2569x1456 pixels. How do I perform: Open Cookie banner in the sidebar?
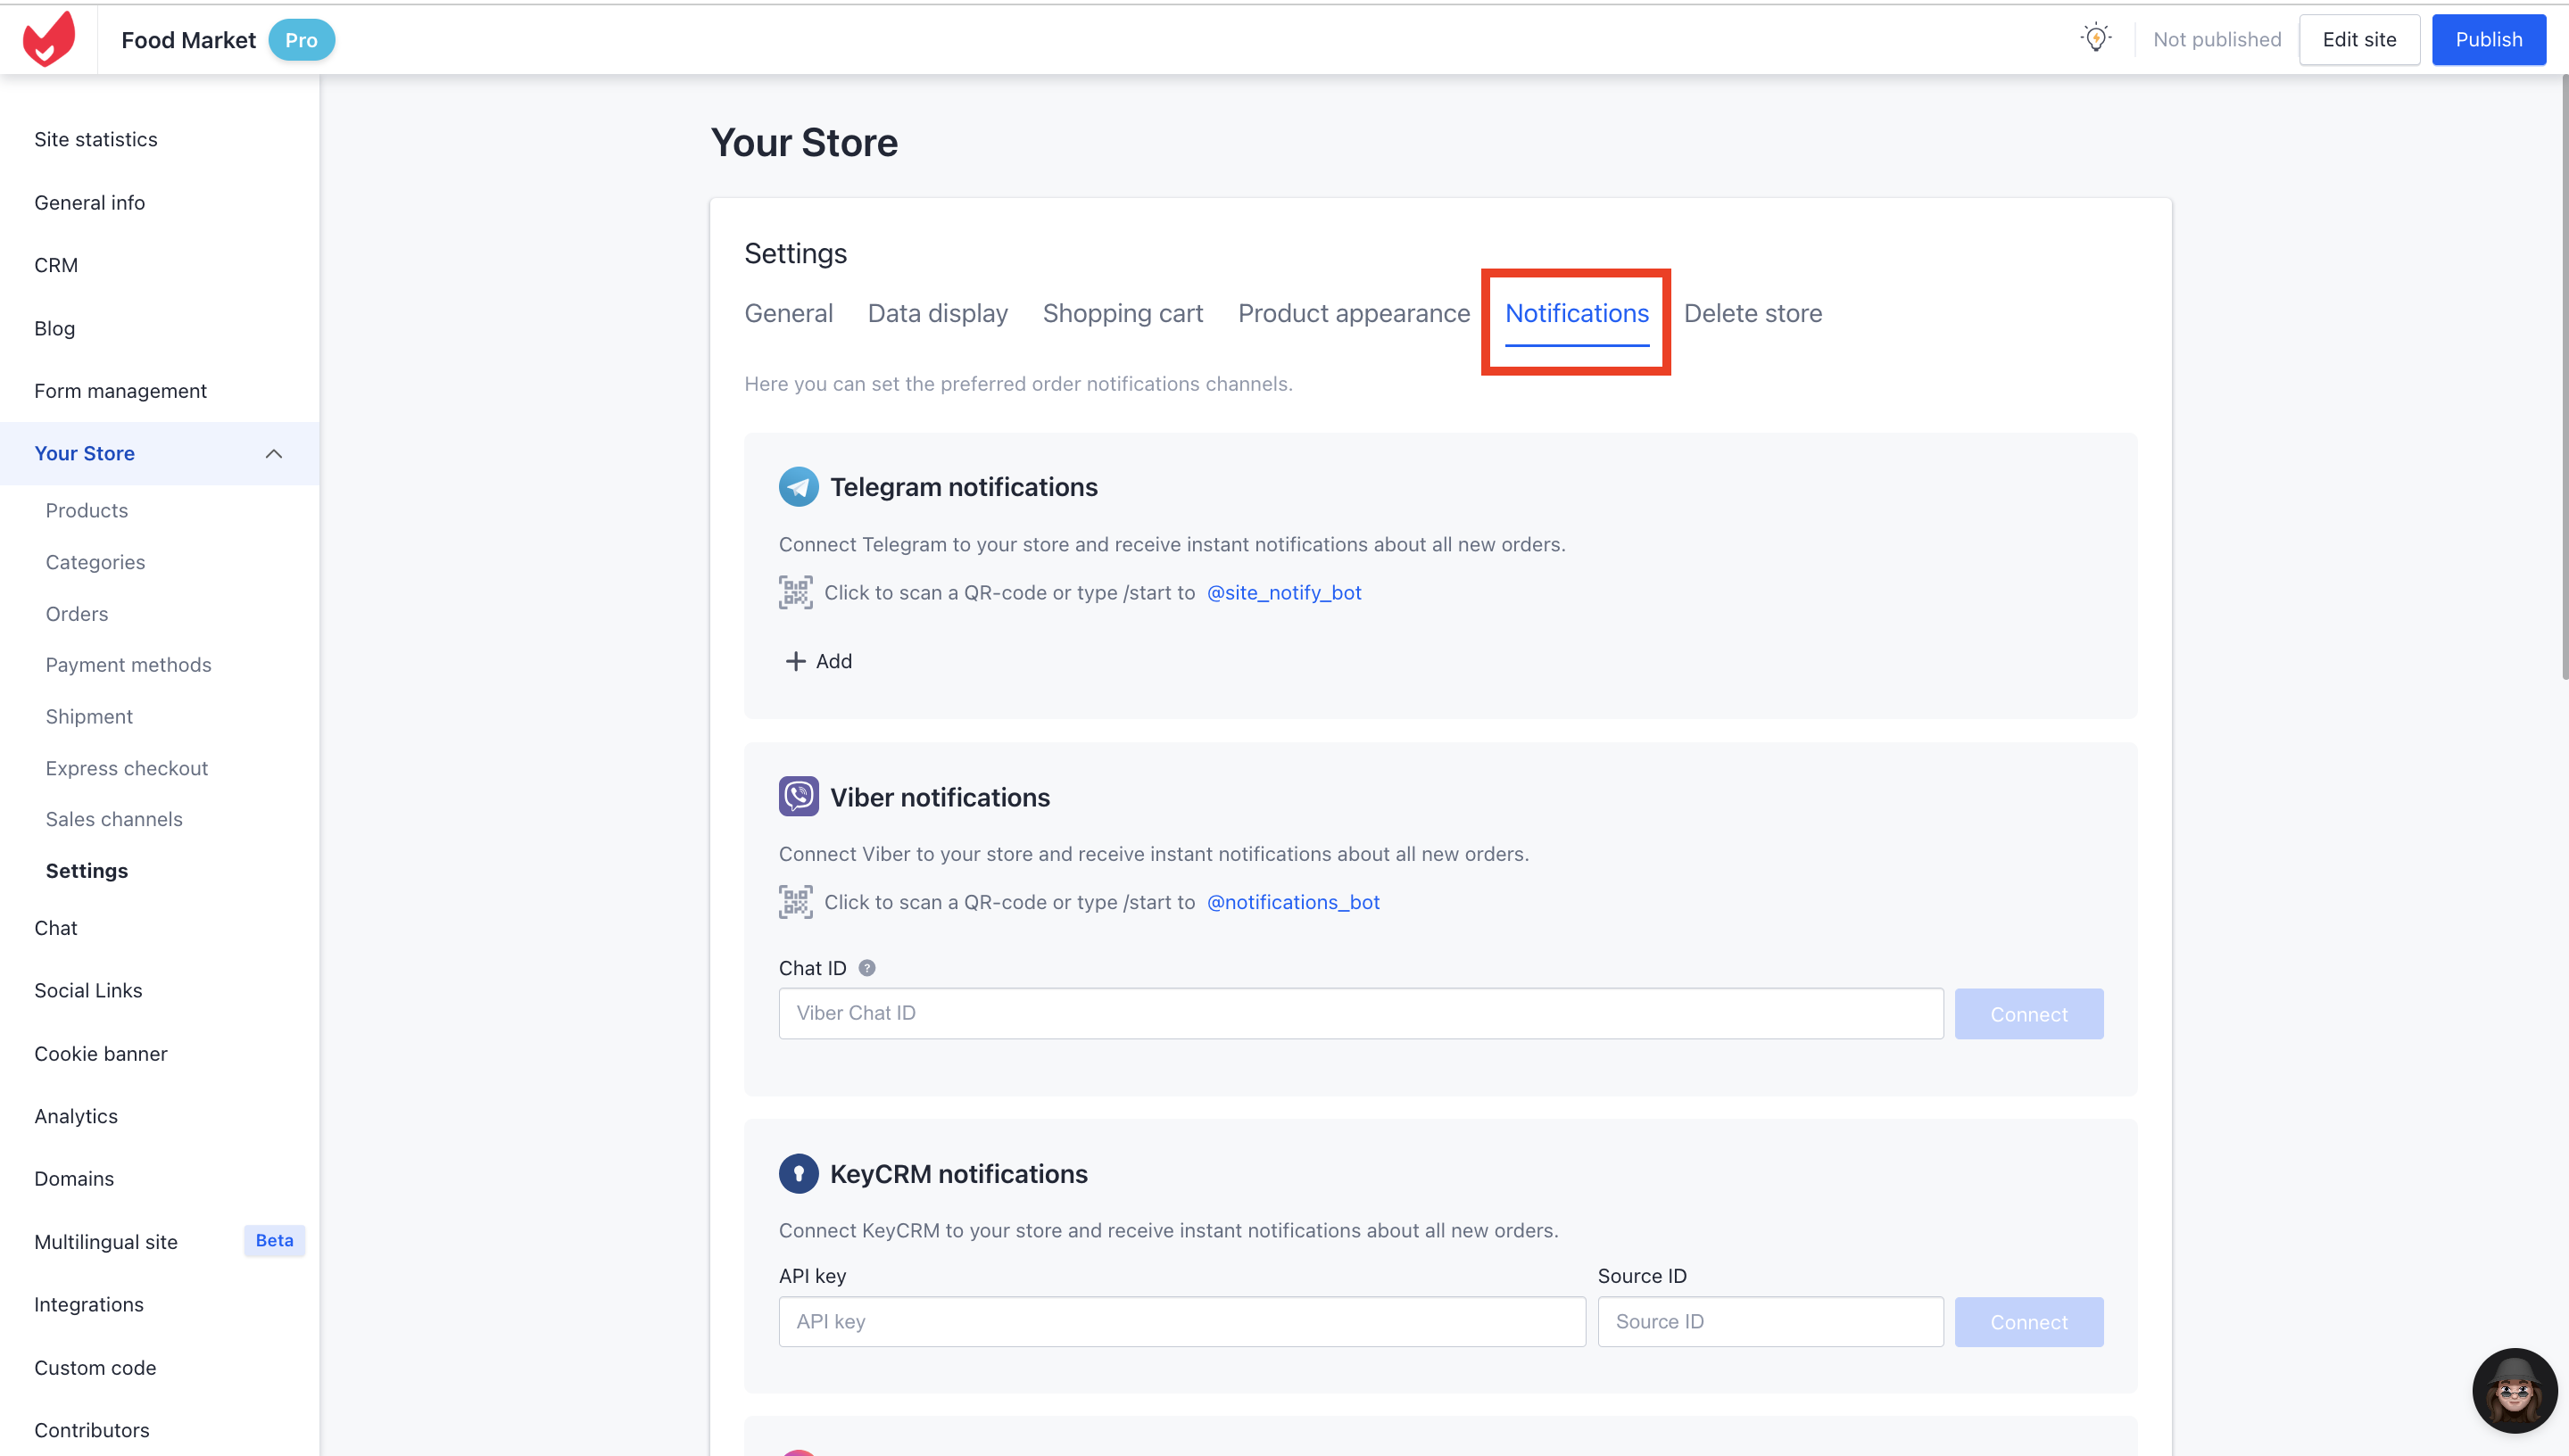click(x=100, y=1054)
